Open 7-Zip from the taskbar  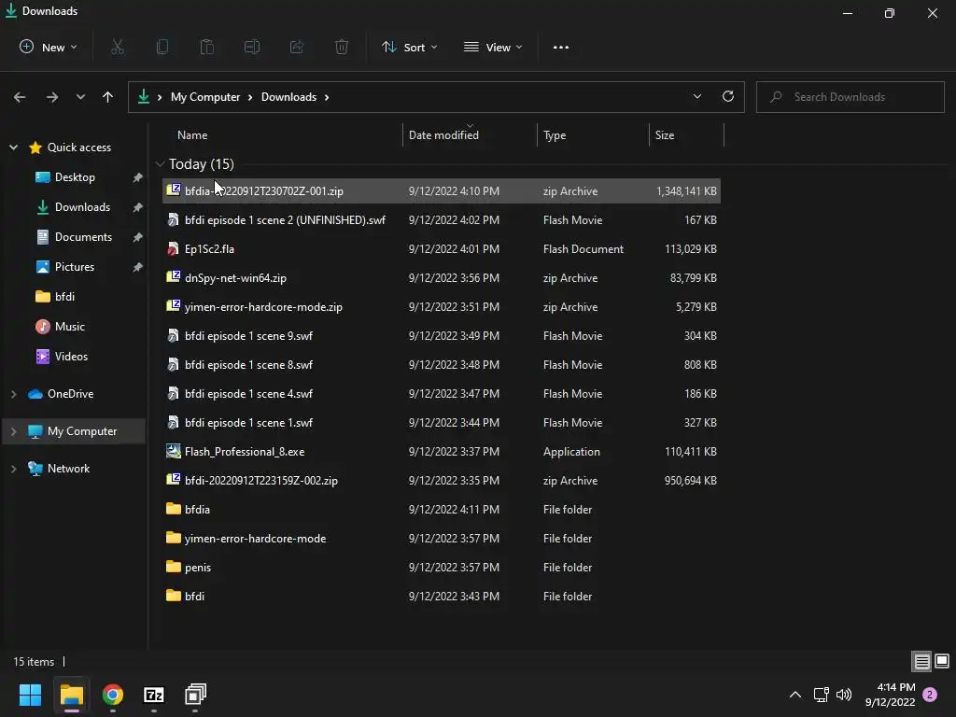coord(154,695)
